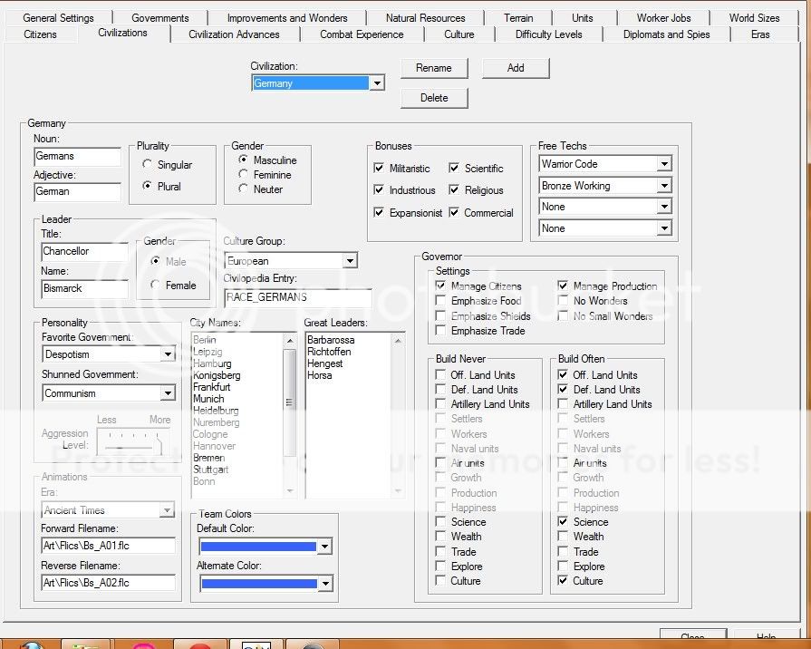This screenshot has height=649, width=811.
Task: Open the Culture Group dropdown
Action: click(x=350, y=261)
